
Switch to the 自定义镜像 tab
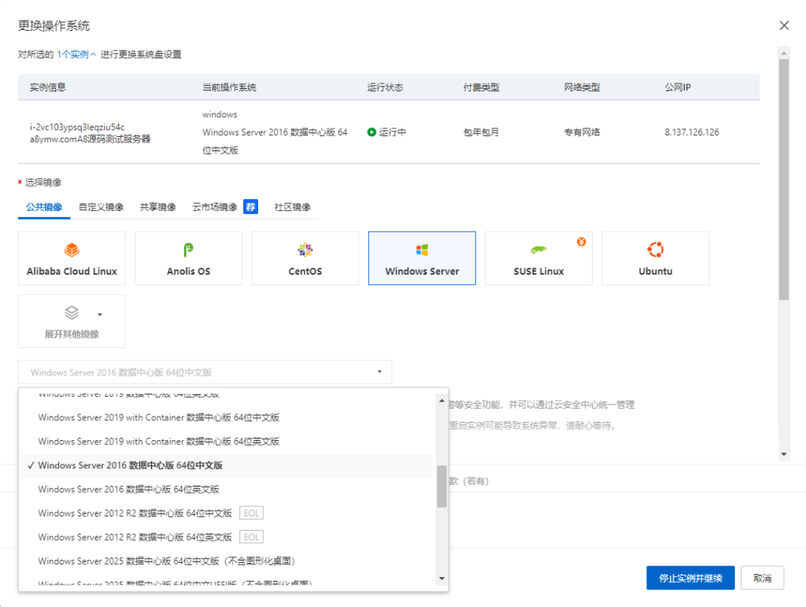click(101, 207)
